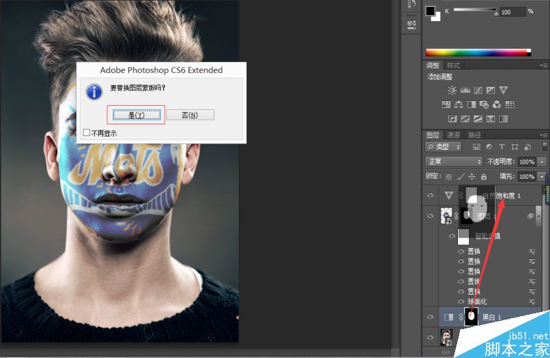
Task: Add a Curves adjustment layer
Action: point(478,91)
